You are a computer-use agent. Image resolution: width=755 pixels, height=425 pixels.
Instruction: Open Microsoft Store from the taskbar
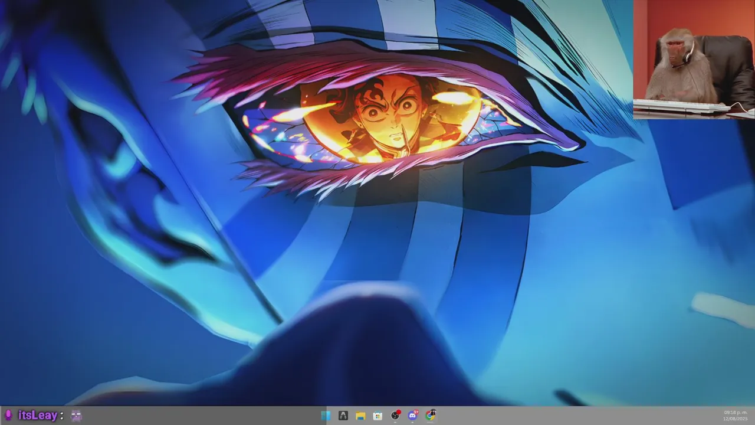pyautogui.click(x=377, y=416)
